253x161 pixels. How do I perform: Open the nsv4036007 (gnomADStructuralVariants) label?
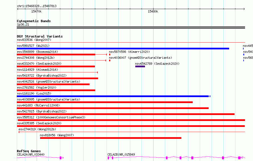tap(140, 58)
